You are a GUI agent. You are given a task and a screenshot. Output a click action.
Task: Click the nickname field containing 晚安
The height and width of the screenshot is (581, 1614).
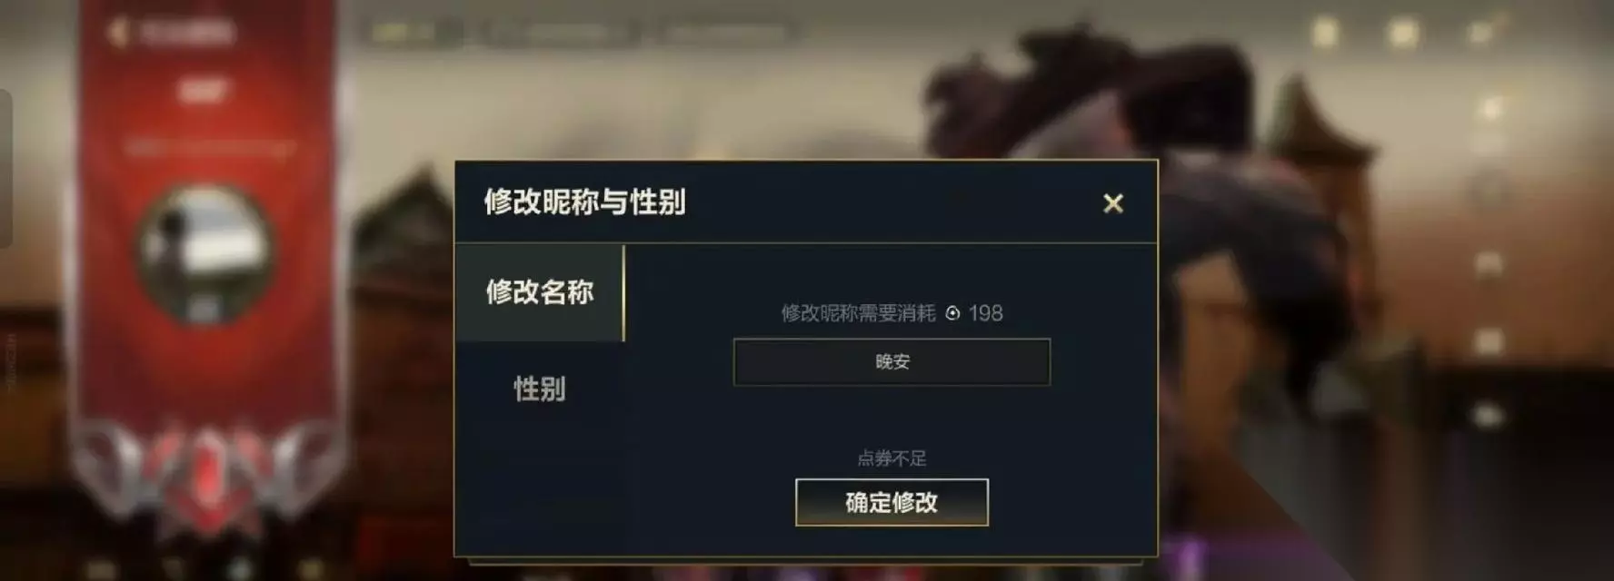click(x=892, y=362)
